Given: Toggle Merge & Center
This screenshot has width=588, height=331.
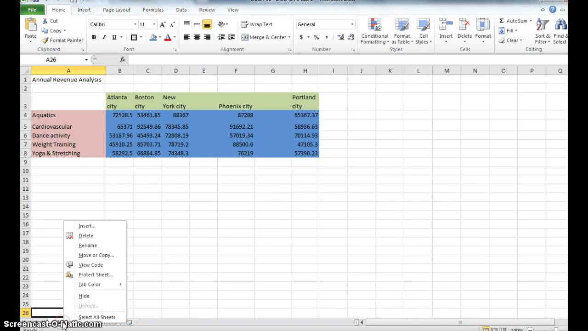Looking at the screenshot, I should tap(263, 37).
